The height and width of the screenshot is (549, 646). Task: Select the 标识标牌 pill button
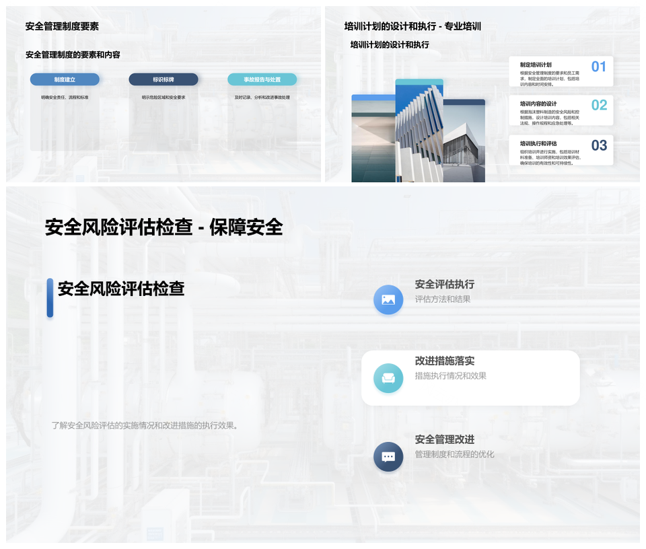[x=164, y=79]
